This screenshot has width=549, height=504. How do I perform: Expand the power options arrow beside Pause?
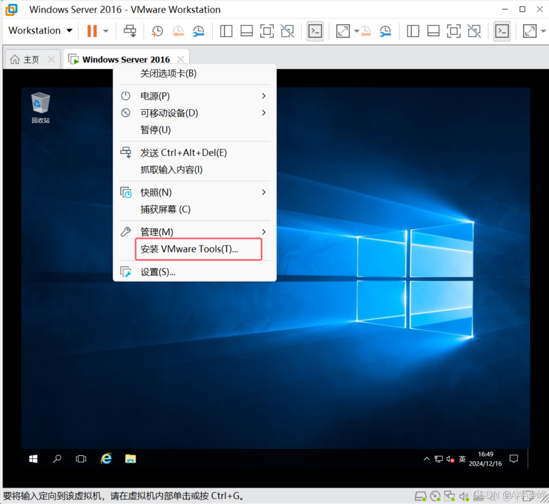tap(106, 31)
